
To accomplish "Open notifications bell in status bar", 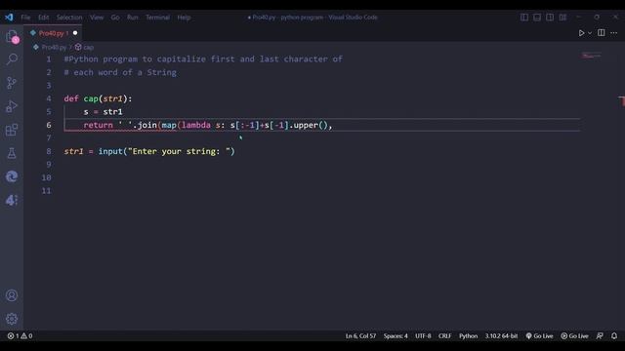I will pos(614,335).
